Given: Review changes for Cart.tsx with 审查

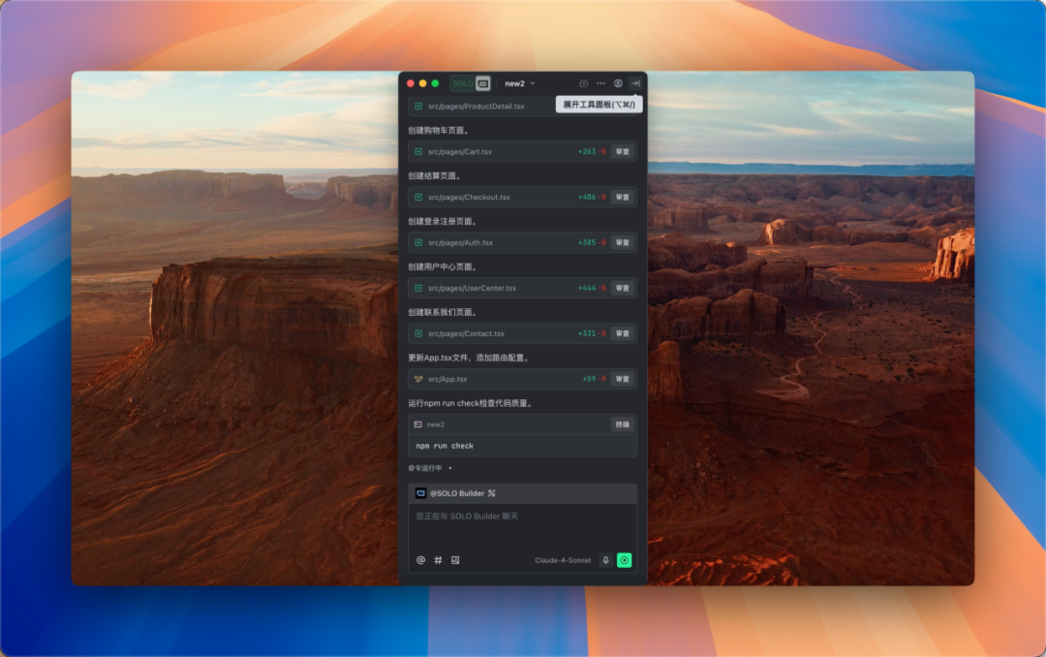Looking at the screenshot, I should (x=623, y=151).
